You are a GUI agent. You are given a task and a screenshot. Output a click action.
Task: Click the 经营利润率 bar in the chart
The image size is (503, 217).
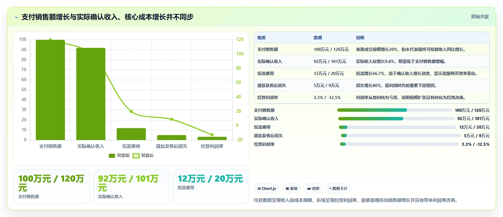coord(212,138)
